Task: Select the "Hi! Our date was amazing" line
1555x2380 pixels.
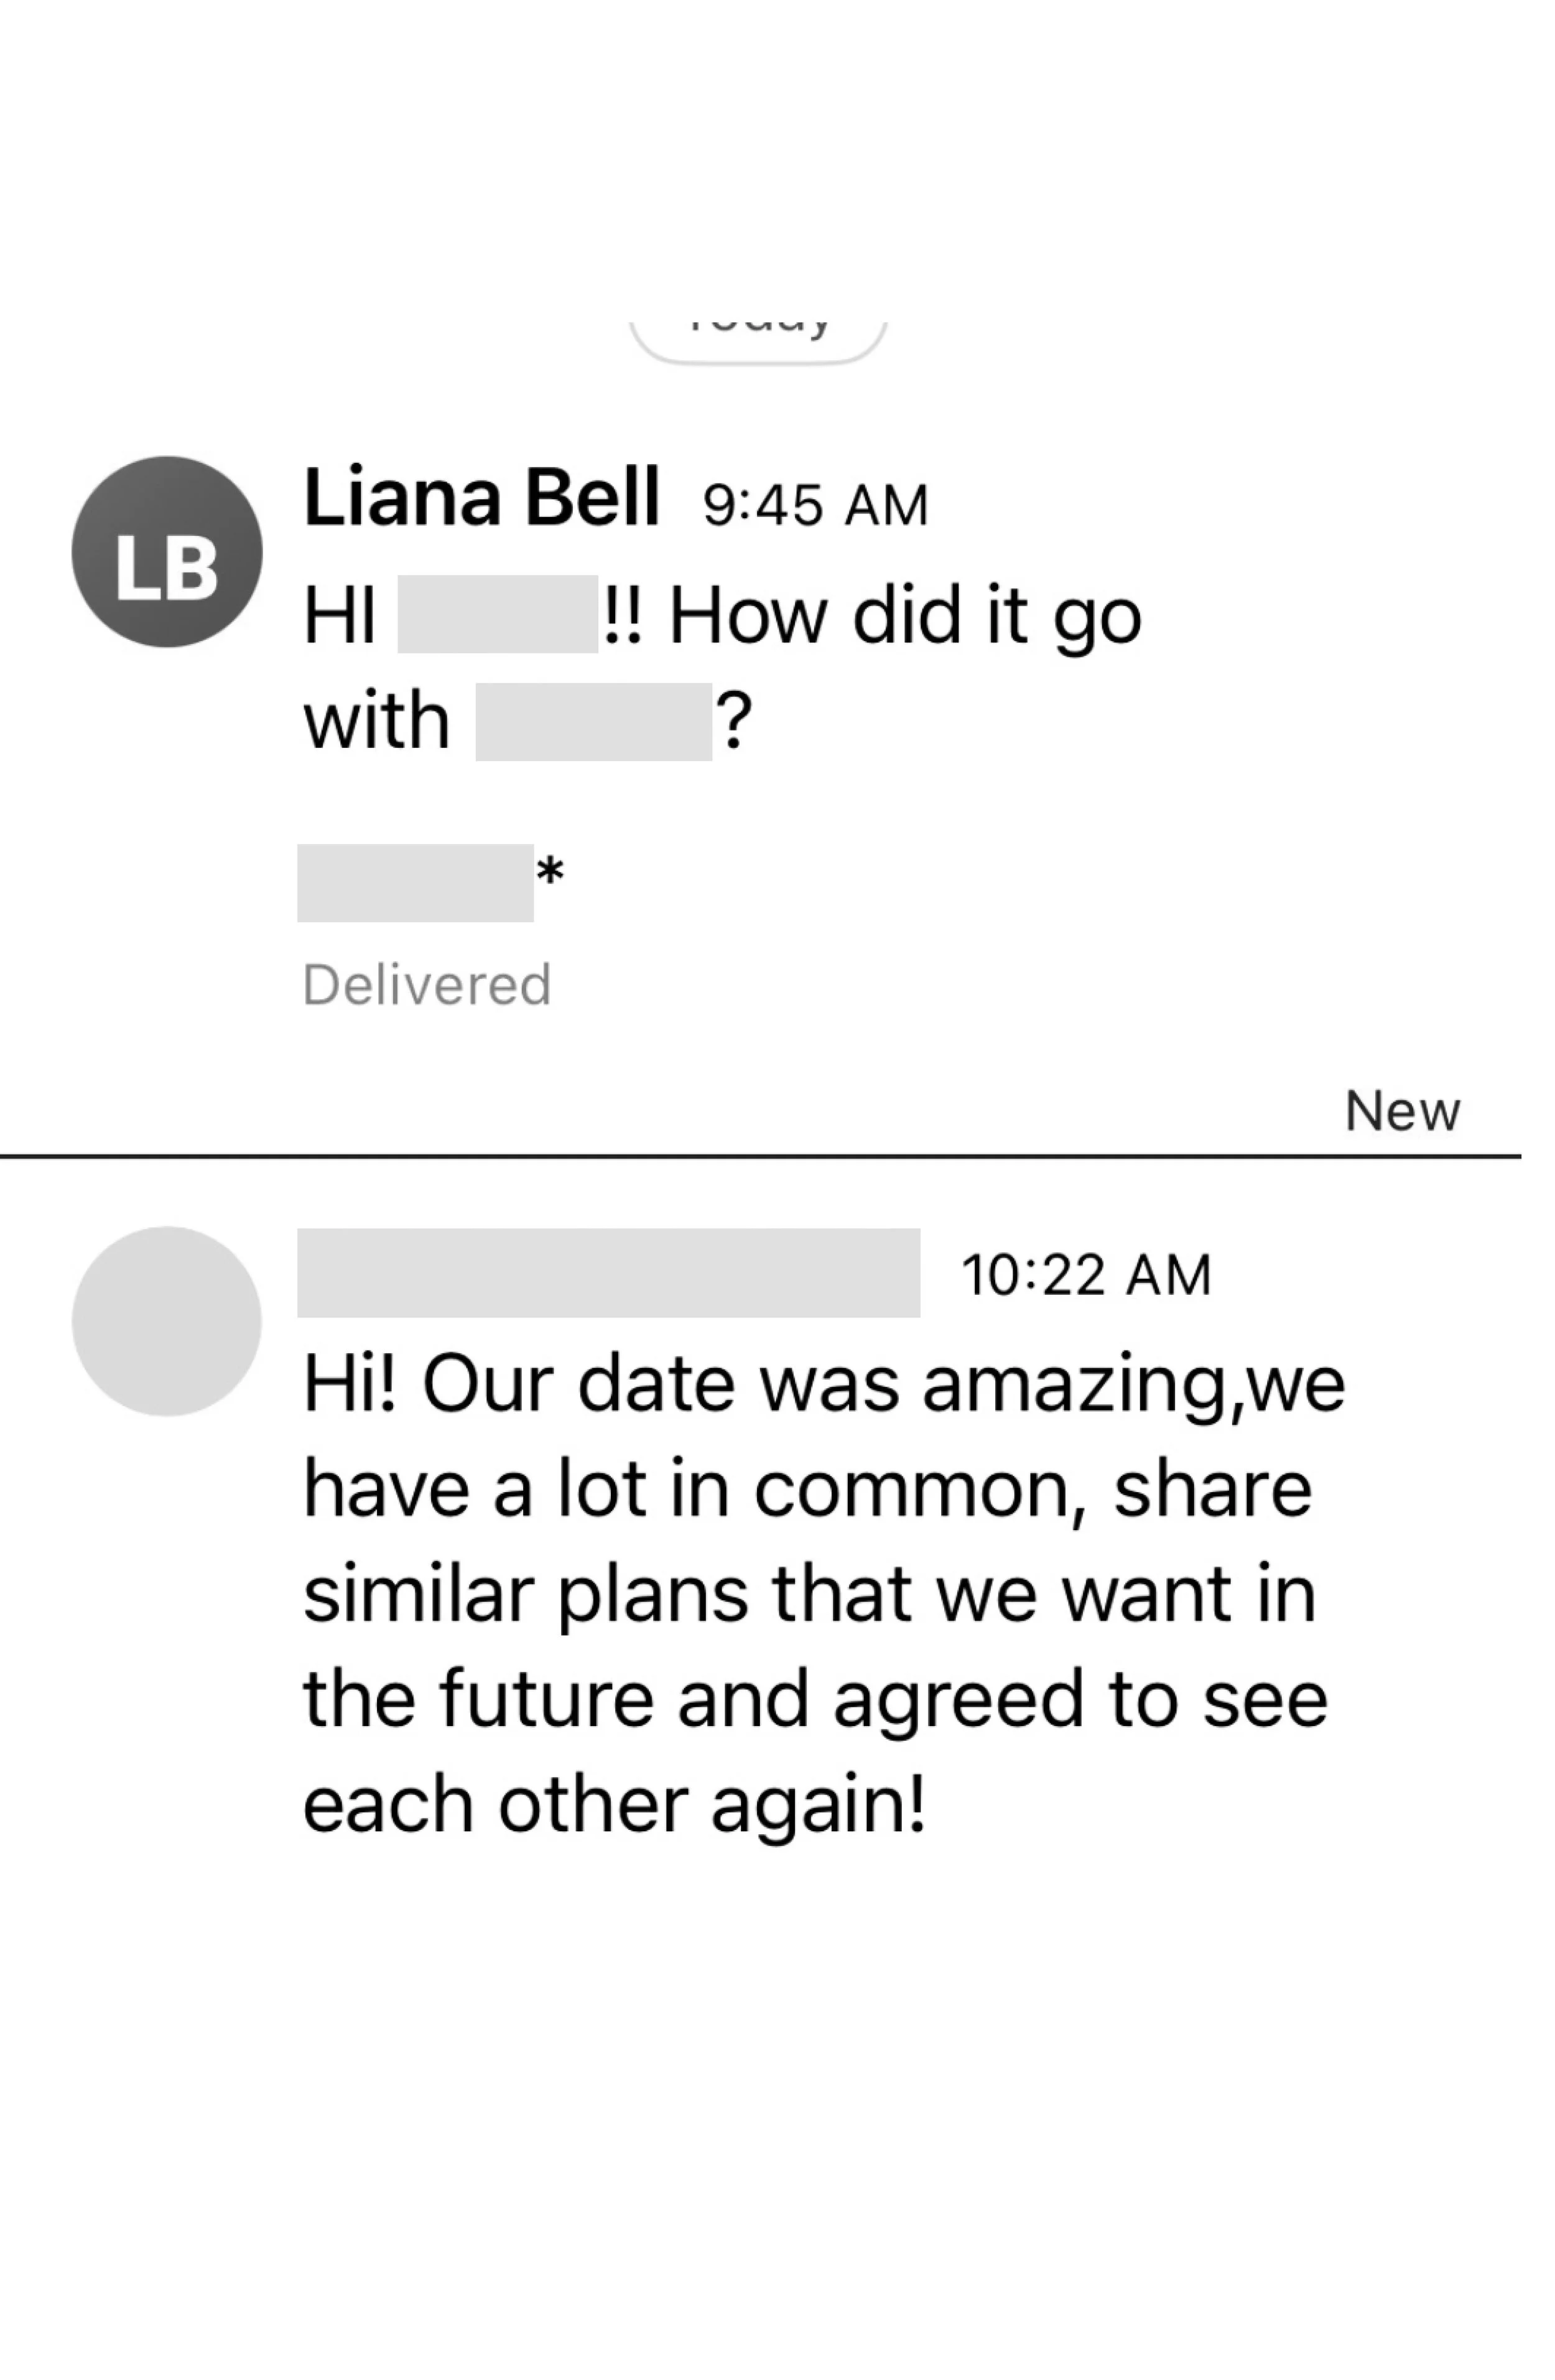Action: [824, 1385]
